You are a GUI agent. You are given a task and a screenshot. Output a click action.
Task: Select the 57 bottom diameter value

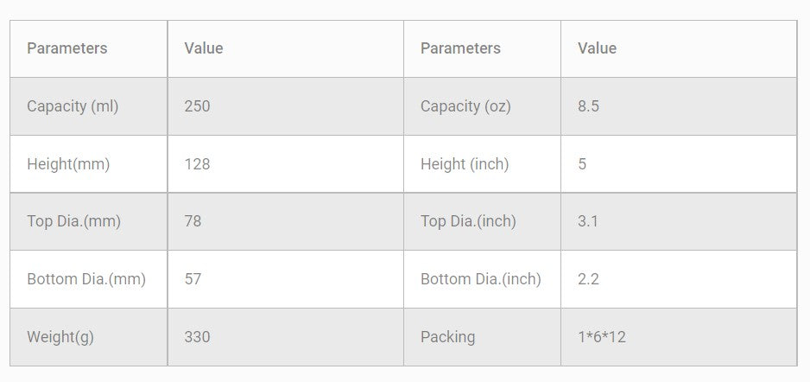click(x=193, y=279)
